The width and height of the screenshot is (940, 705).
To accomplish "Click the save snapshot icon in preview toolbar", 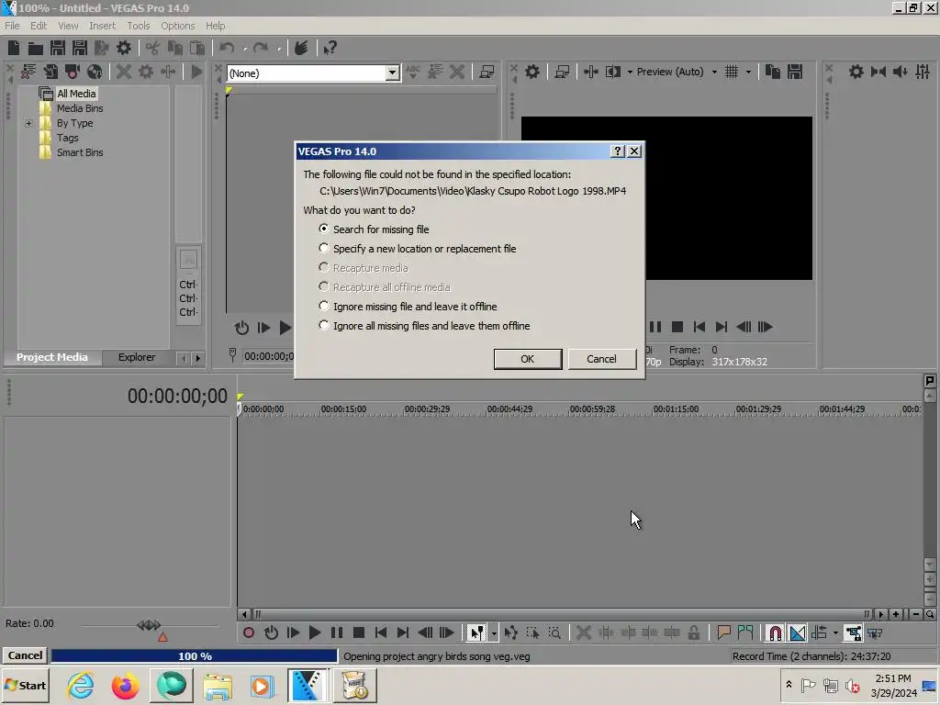I will coord(795,72).
